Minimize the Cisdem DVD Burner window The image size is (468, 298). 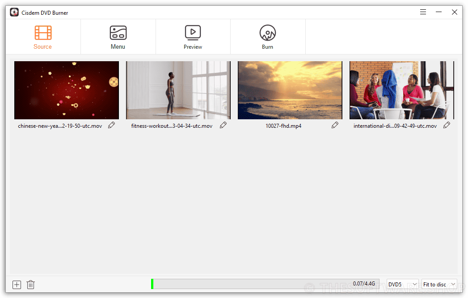[x=438, y=12]
